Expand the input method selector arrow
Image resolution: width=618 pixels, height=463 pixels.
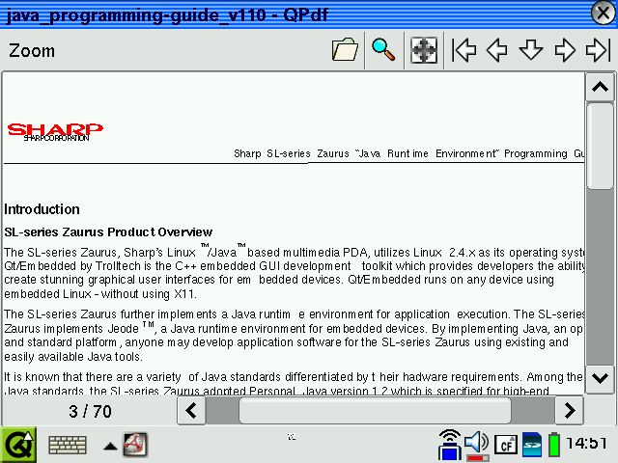point(110,447)
